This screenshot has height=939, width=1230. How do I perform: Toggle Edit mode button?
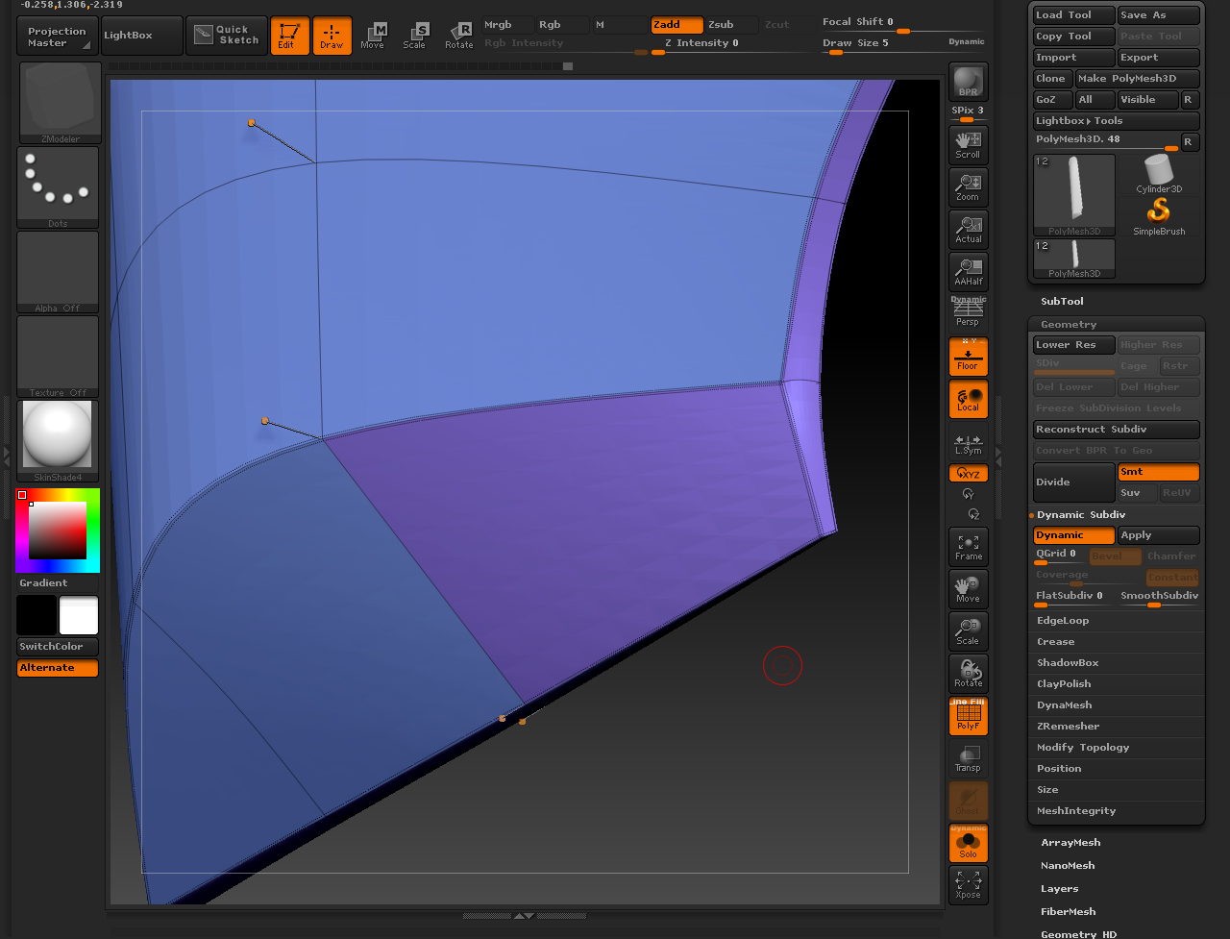point(289,36)
